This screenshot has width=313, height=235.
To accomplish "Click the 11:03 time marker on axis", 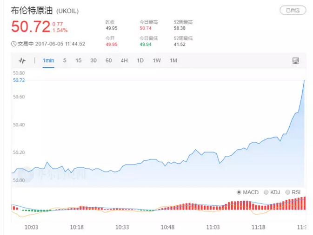I will click(x=213, y=227).
